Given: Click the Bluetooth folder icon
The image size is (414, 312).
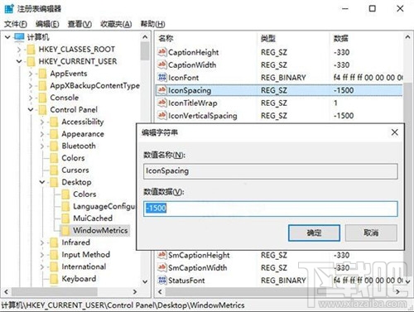Looking at the screenshot, I should tap(54, 146).
